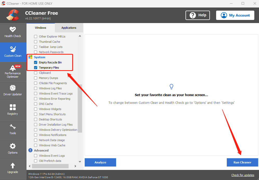
Task: Click Upgrade arrow icon
Action: pos(13,166)
